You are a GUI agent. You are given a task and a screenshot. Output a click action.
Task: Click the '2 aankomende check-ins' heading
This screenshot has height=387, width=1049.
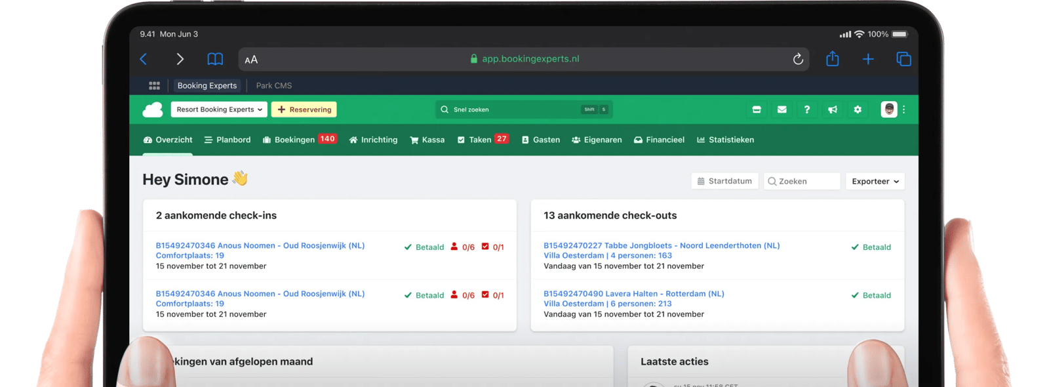point(216,215)
